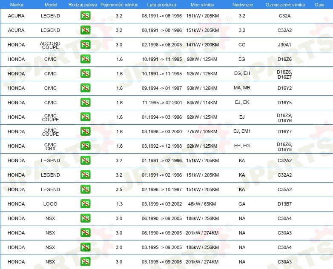The width and height of the screenshot is (333, 269).
Task: Click production years '02.1996 -> 10.1997'
Action: pyautogui.click(x=162, y=189)
